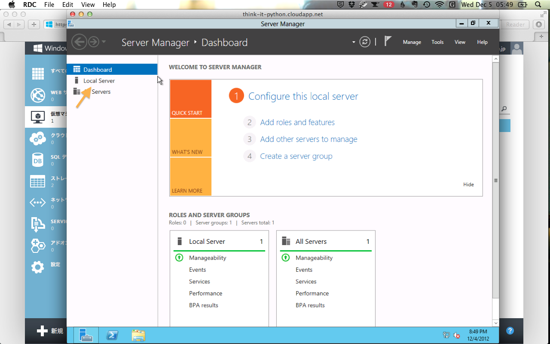Select the LEARN MORE tile
Screen dimensions: 550x344
pos(191,177)
